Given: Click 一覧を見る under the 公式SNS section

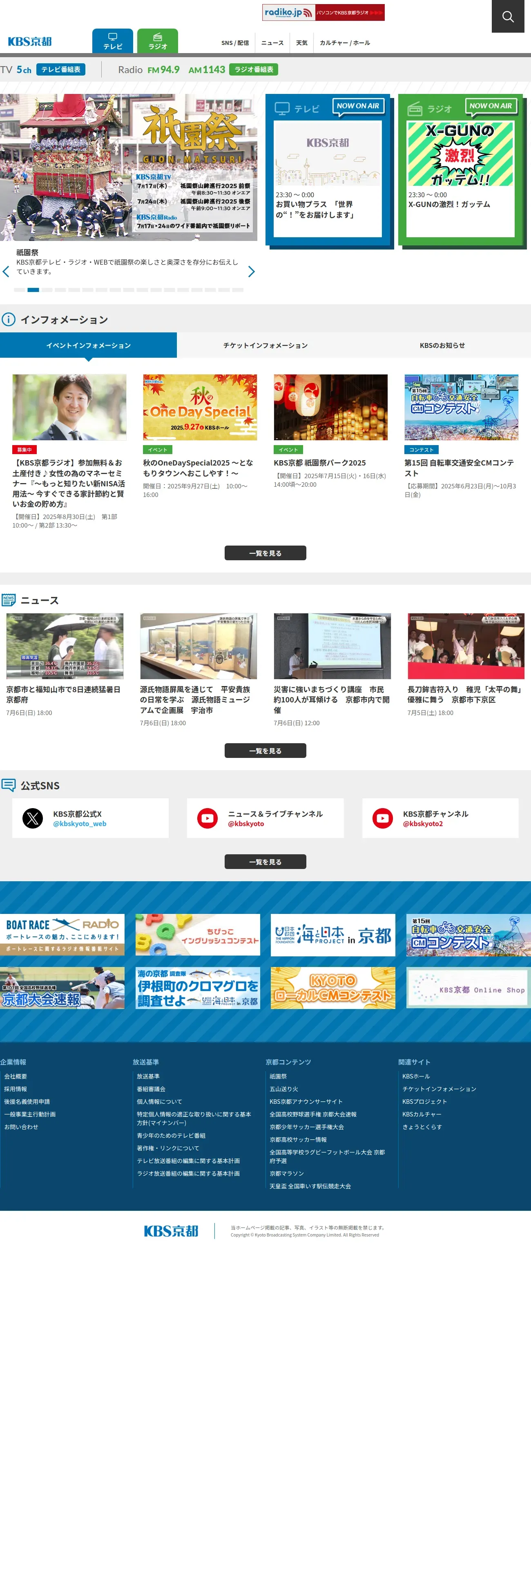Looking at the screenshot, I should coord(265,862).
